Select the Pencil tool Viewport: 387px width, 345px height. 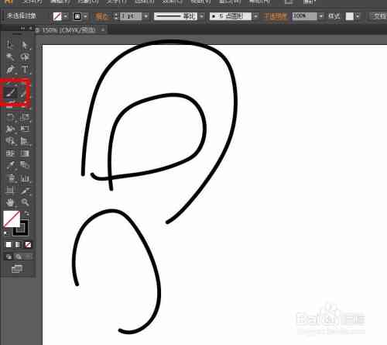[x=24, y=92]
